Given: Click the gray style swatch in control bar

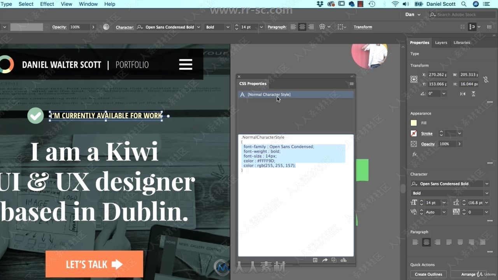Looking at the screenshot, I should coord(26,27).
